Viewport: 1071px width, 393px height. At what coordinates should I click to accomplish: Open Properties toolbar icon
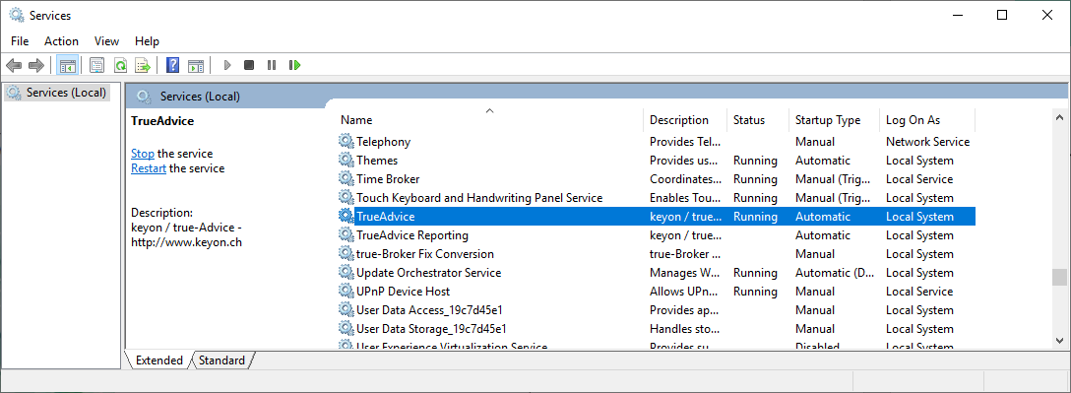pyautogui.click(x=97, y=66)
